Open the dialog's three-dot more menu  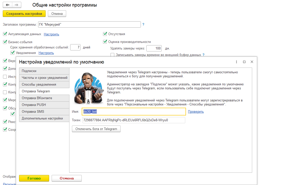click(x=236, y=62)
